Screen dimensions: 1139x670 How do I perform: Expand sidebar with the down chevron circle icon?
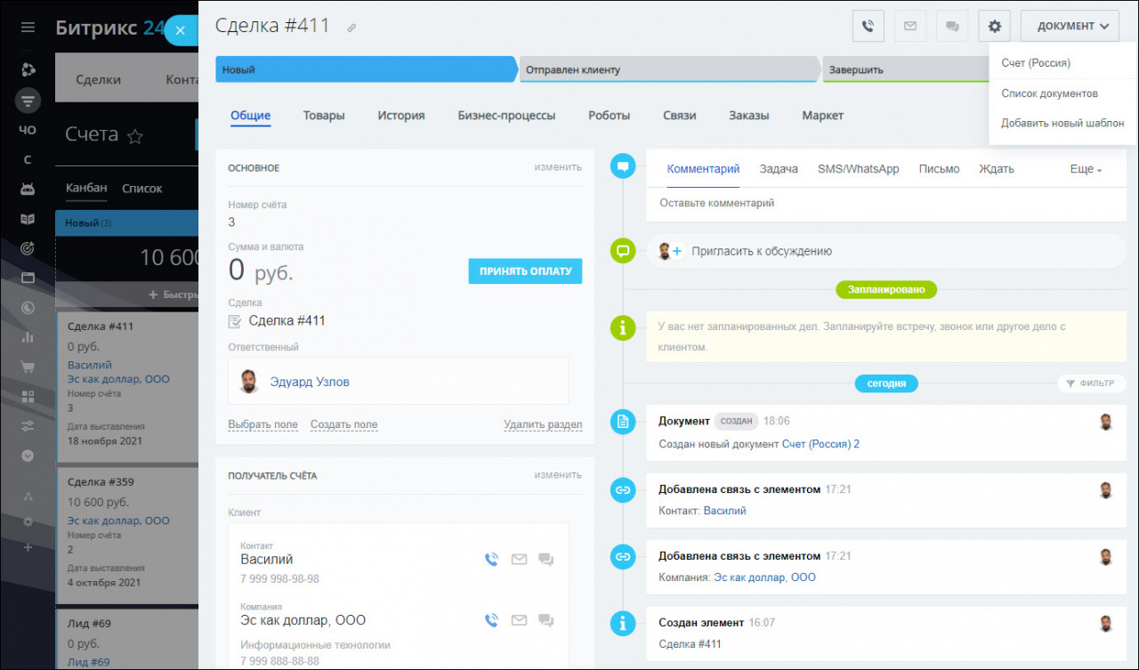pos(28,455)
